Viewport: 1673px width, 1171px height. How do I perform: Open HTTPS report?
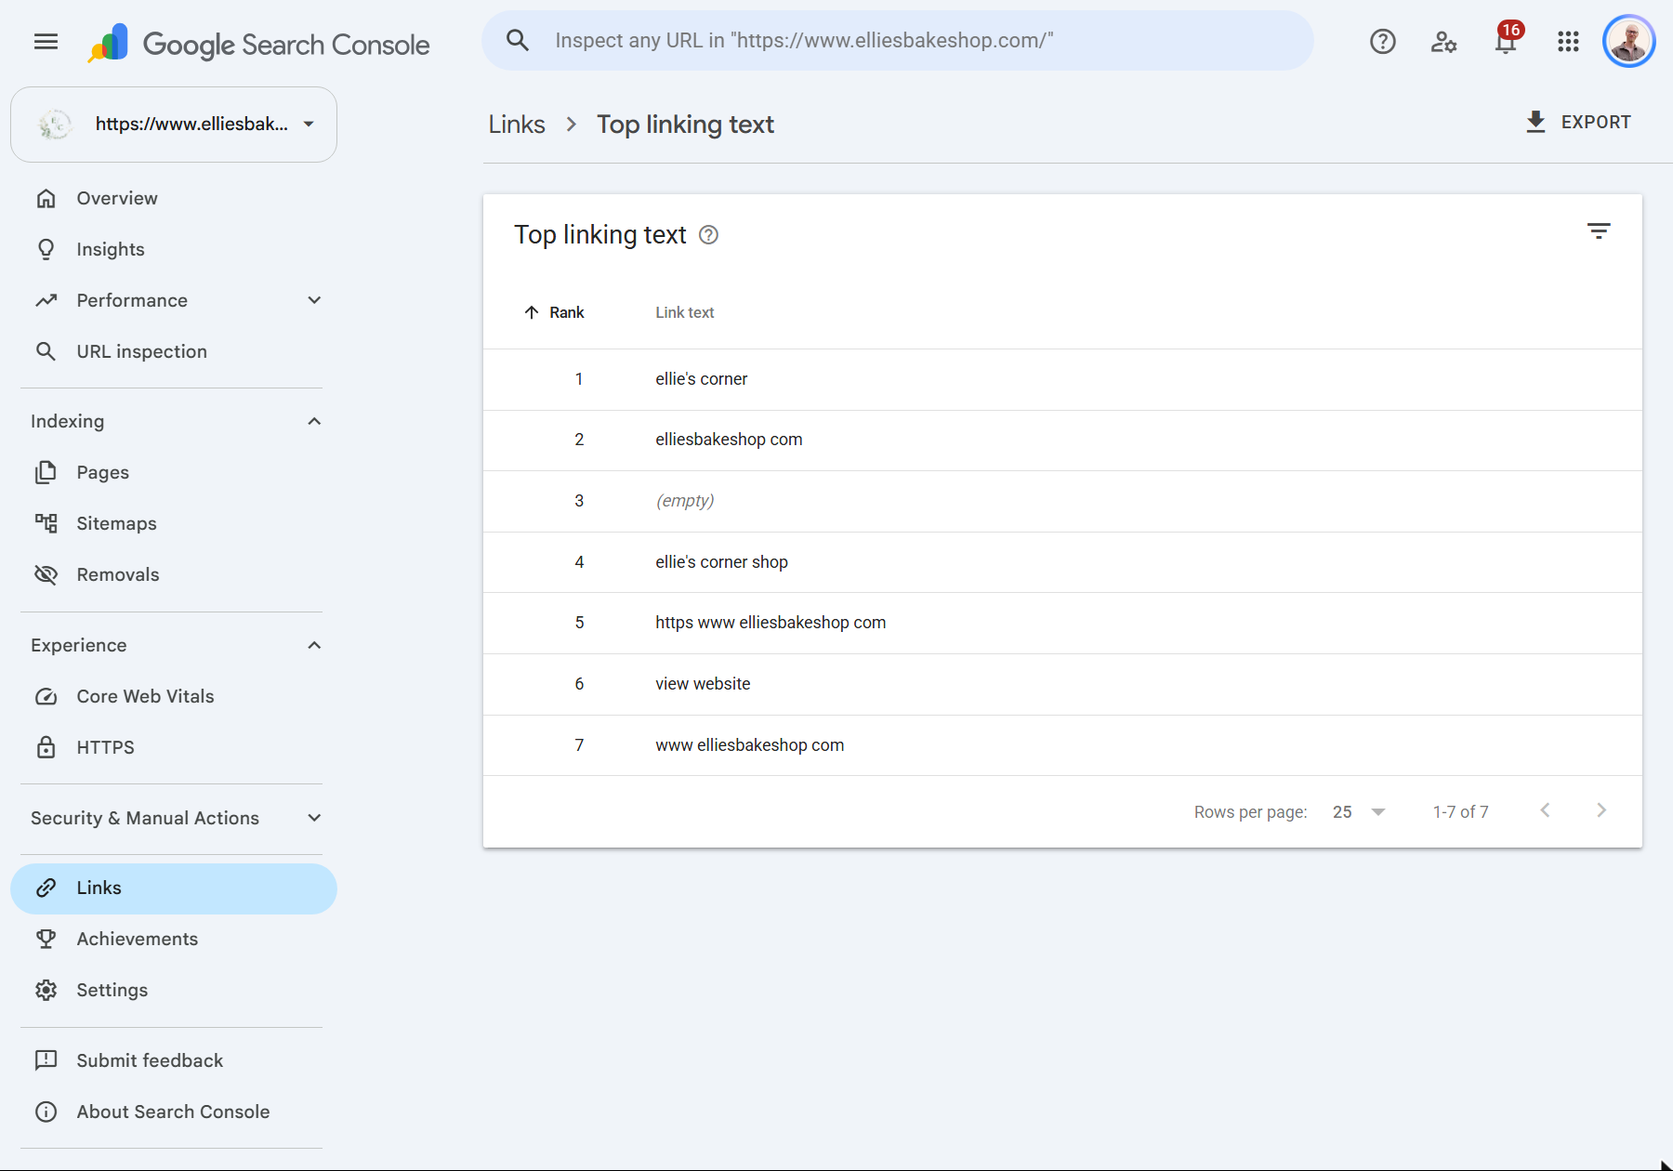pyautogui.click(x=174, y=747)
